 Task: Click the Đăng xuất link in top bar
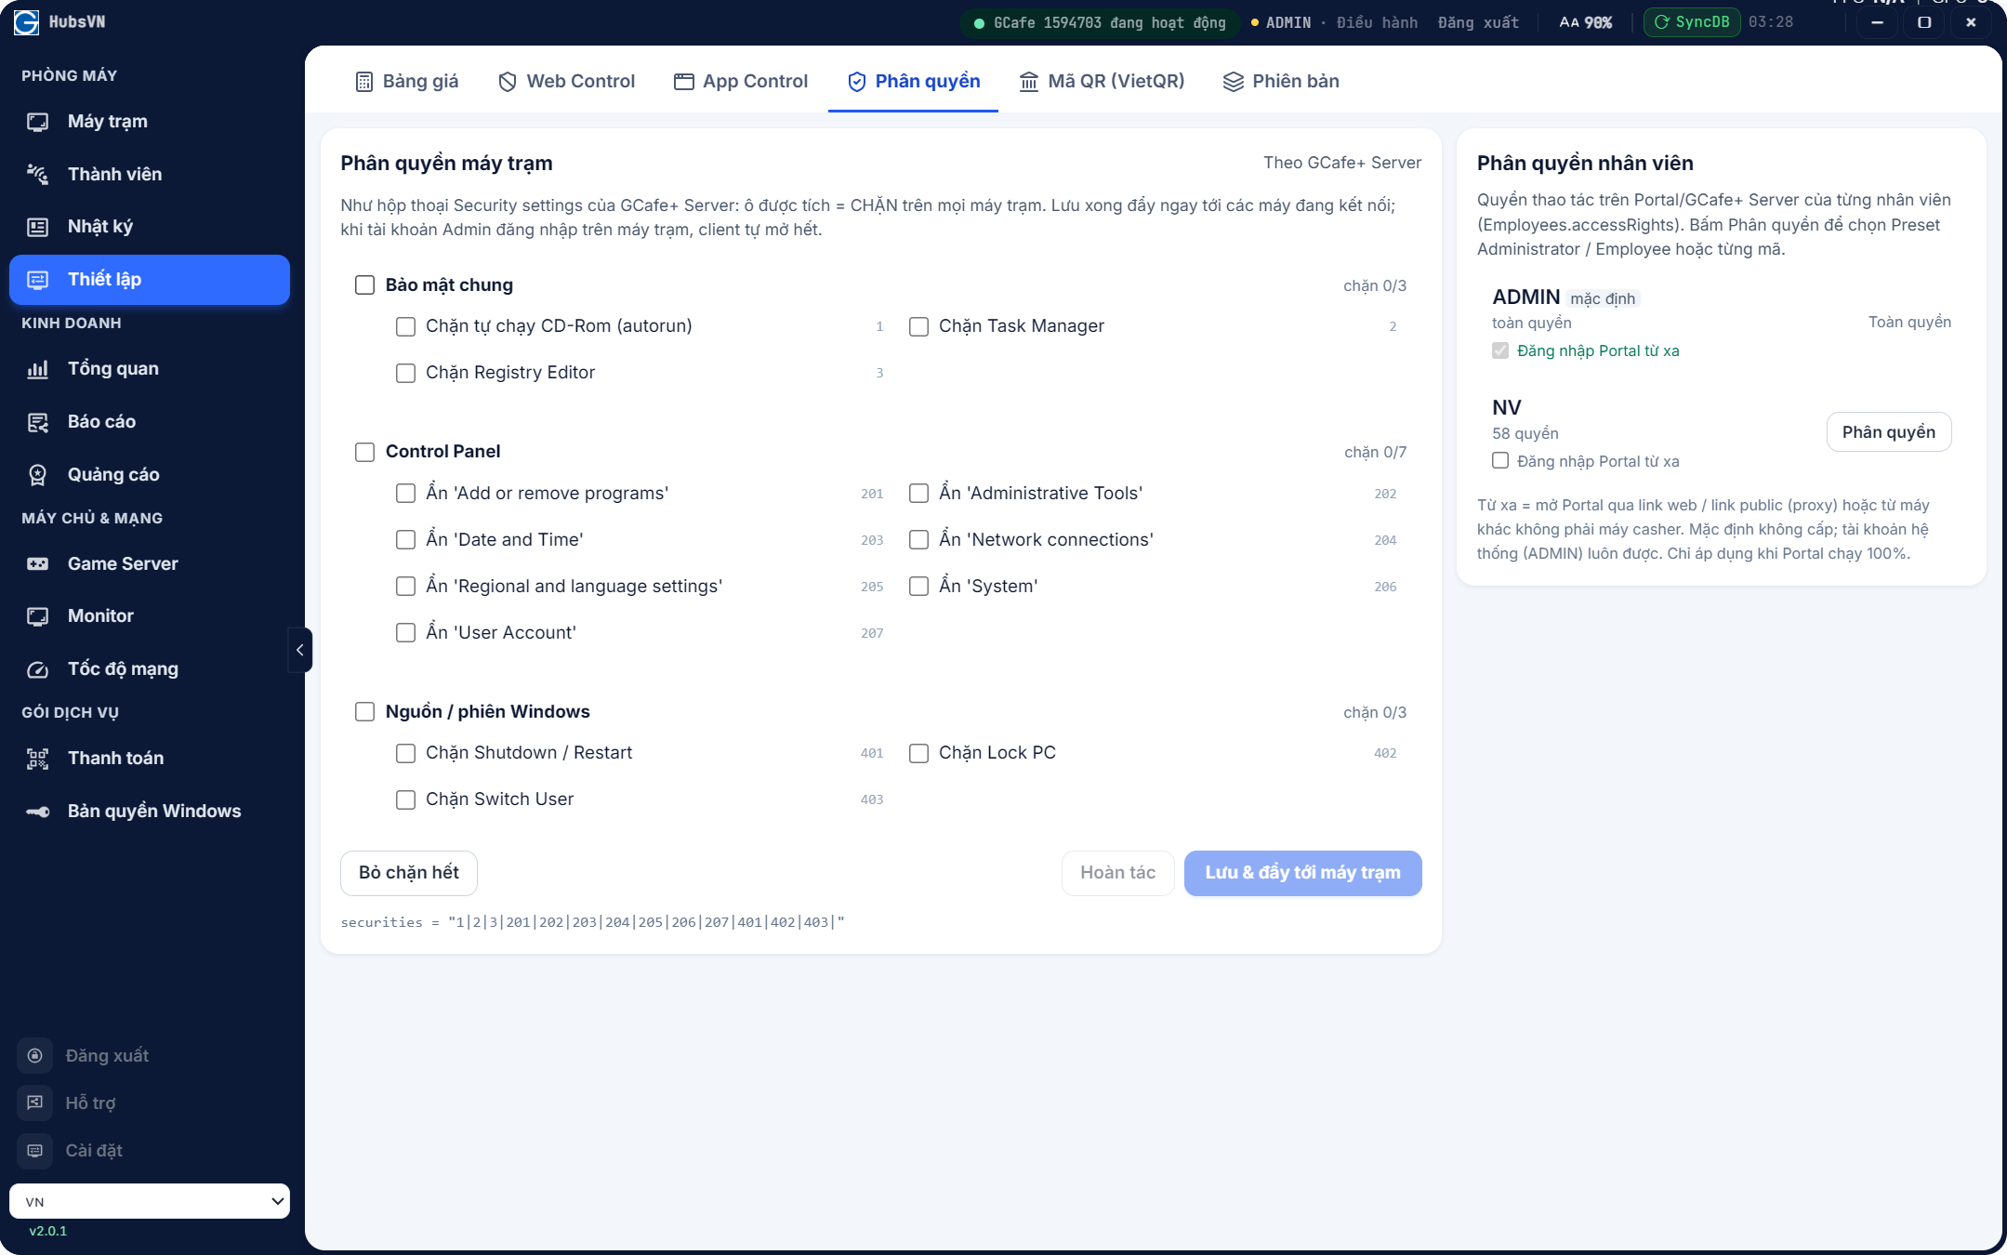[1478, 22]
